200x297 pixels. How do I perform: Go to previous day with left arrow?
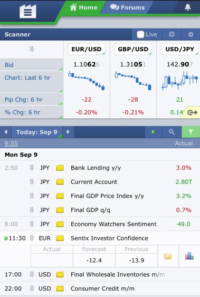(6, 132)
